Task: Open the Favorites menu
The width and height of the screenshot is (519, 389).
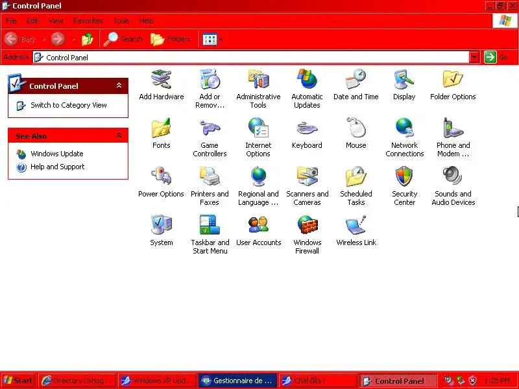Action: click(x=88, y=21)
